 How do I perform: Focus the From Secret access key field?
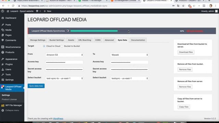(x=64, y=69)
